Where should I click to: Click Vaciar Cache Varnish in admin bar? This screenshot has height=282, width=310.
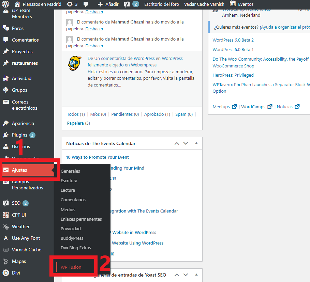204,4
